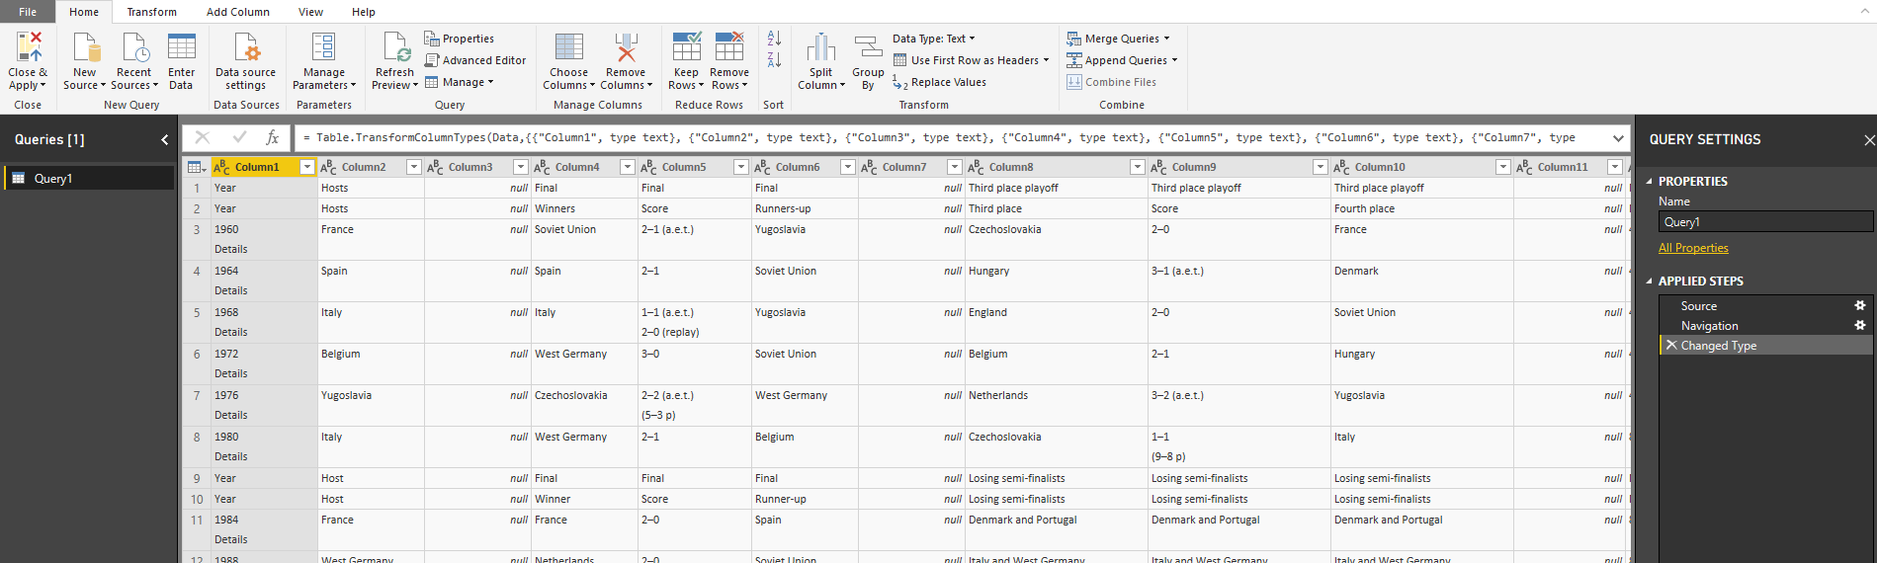
Task: Click the Choose Columns icon
Action: pos(568,46)
